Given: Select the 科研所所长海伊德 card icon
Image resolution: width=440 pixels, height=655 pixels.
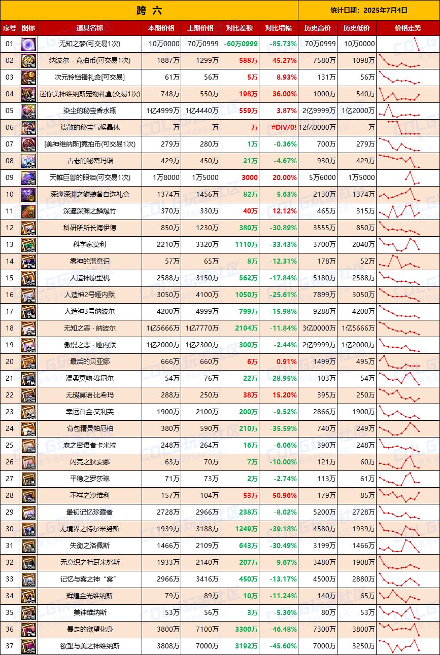Looking at the screenshot, I should (28, 228).
